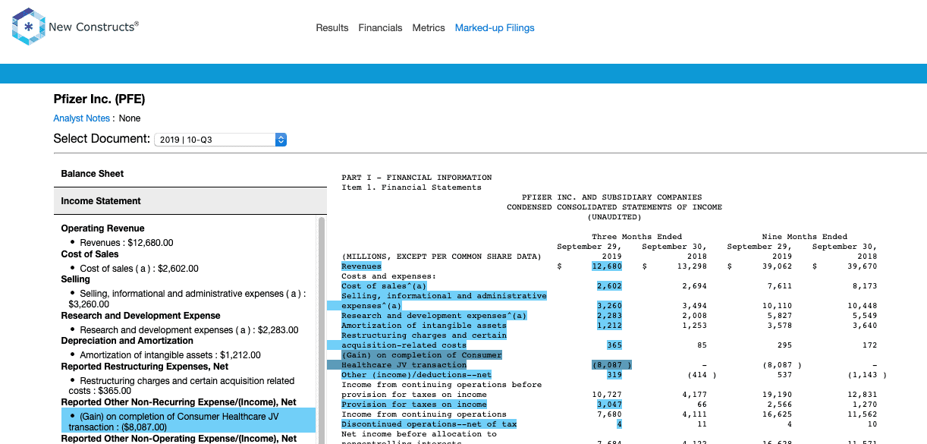Select the Revenues : $12,680.00 sidebar item

[x=127, y=243]
